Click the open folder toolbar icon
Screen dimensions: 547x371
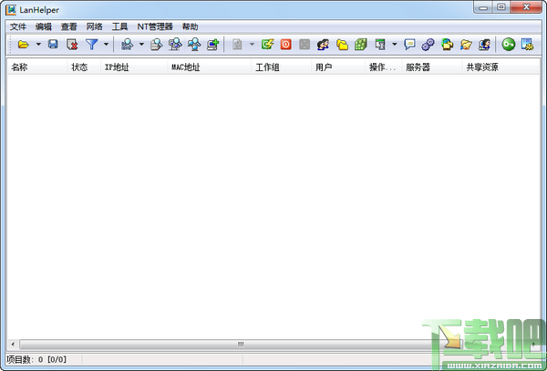click(24, 45)
